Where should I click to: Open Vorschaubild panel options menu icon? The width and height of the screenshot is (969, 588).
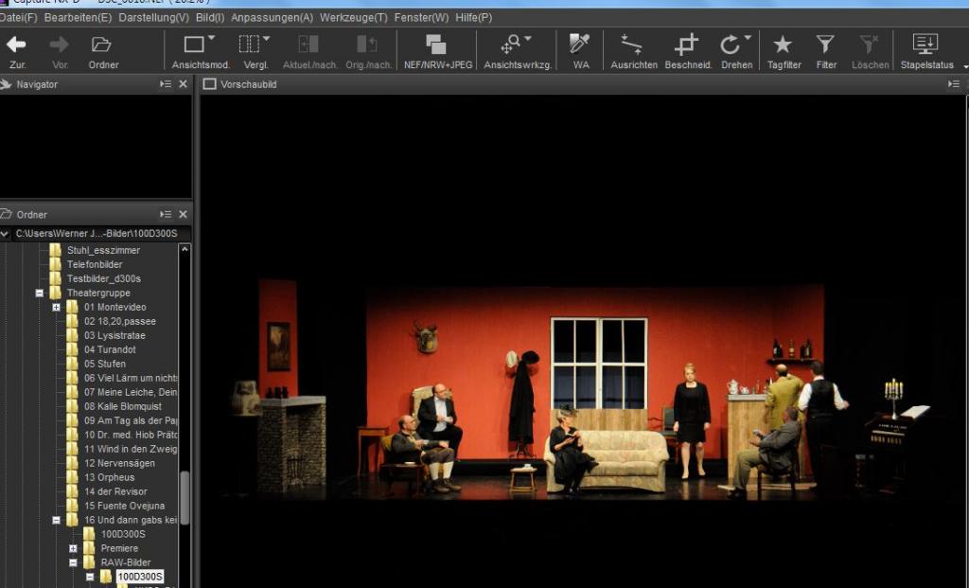954,84
